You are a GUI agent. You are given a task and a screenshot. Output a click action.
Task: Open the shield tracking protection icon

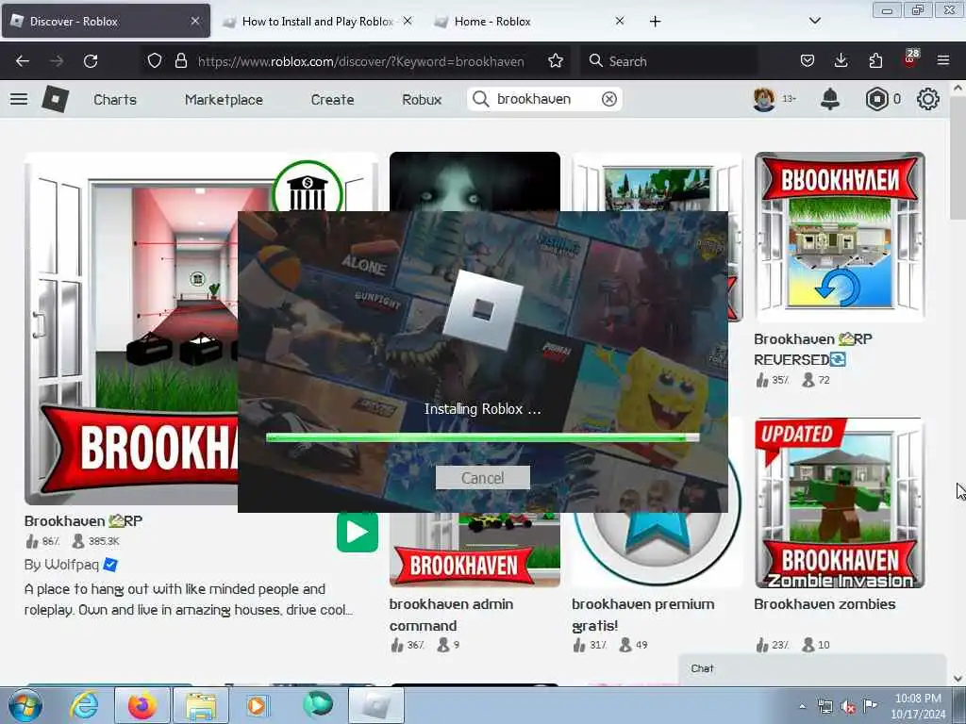(x=155, y=61)
